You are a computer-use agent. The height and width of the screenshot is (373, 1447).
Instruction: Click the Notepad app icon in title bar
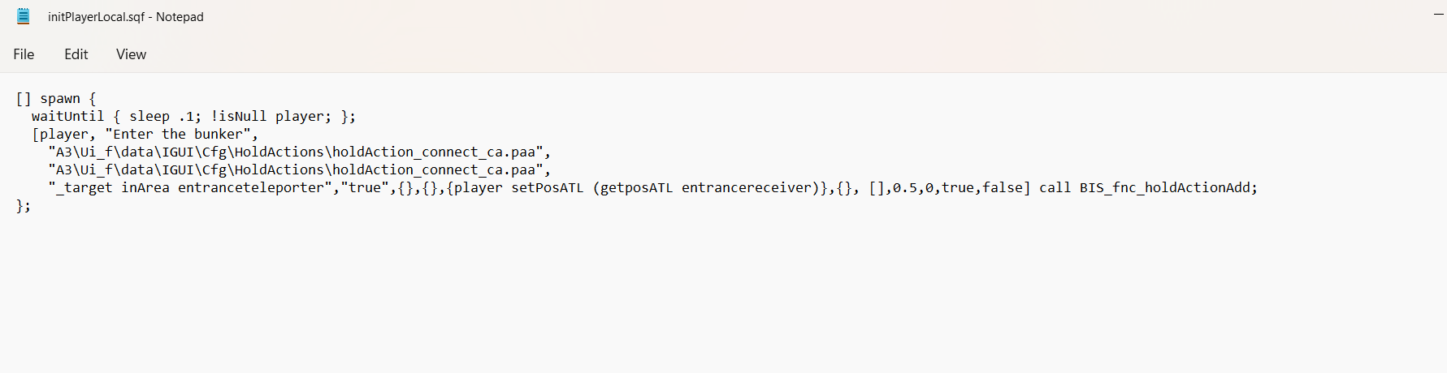click(x=23, y=16)
